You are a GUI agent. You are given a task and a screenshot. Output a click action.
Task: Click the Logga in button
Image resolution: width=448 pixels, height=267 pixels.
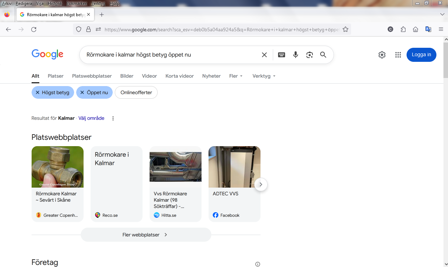point(421,55)
